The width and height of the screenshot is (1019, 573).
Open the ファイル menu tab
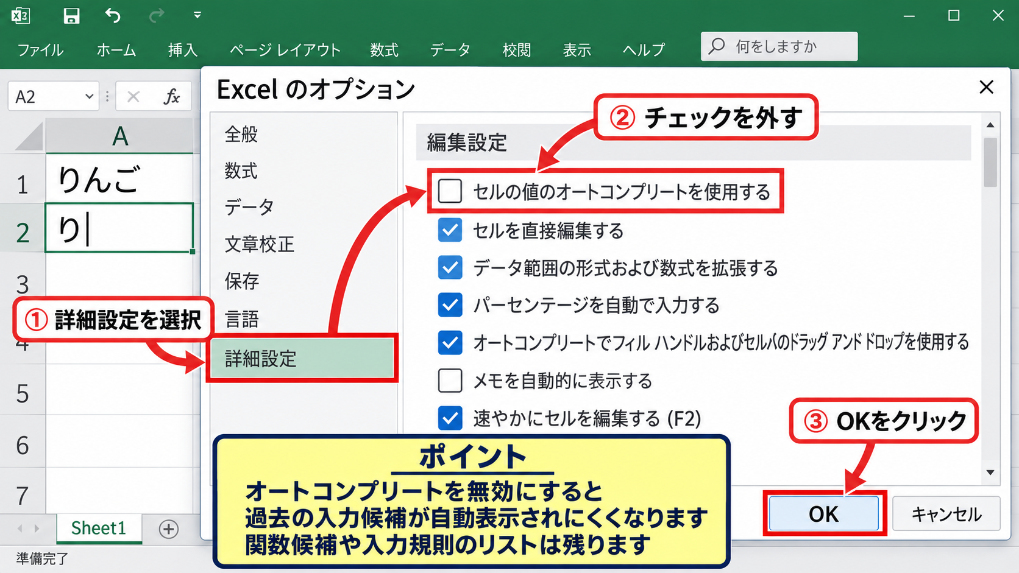(40, 50)
